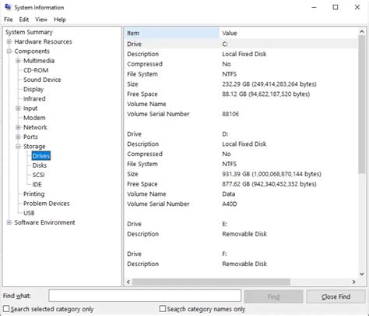Select the USB tree item
This screenshot has width=369, height=316.
(29, 213)
